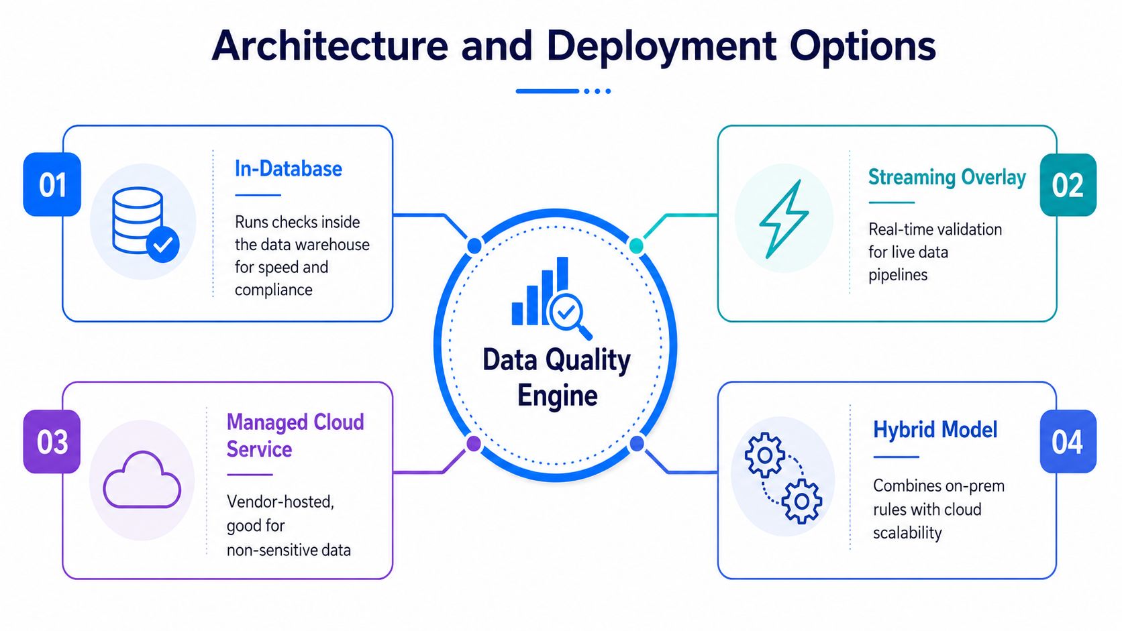The image size is (1122, 631).
Task: Click the database with checkmark icon
Action: [145, 224]
